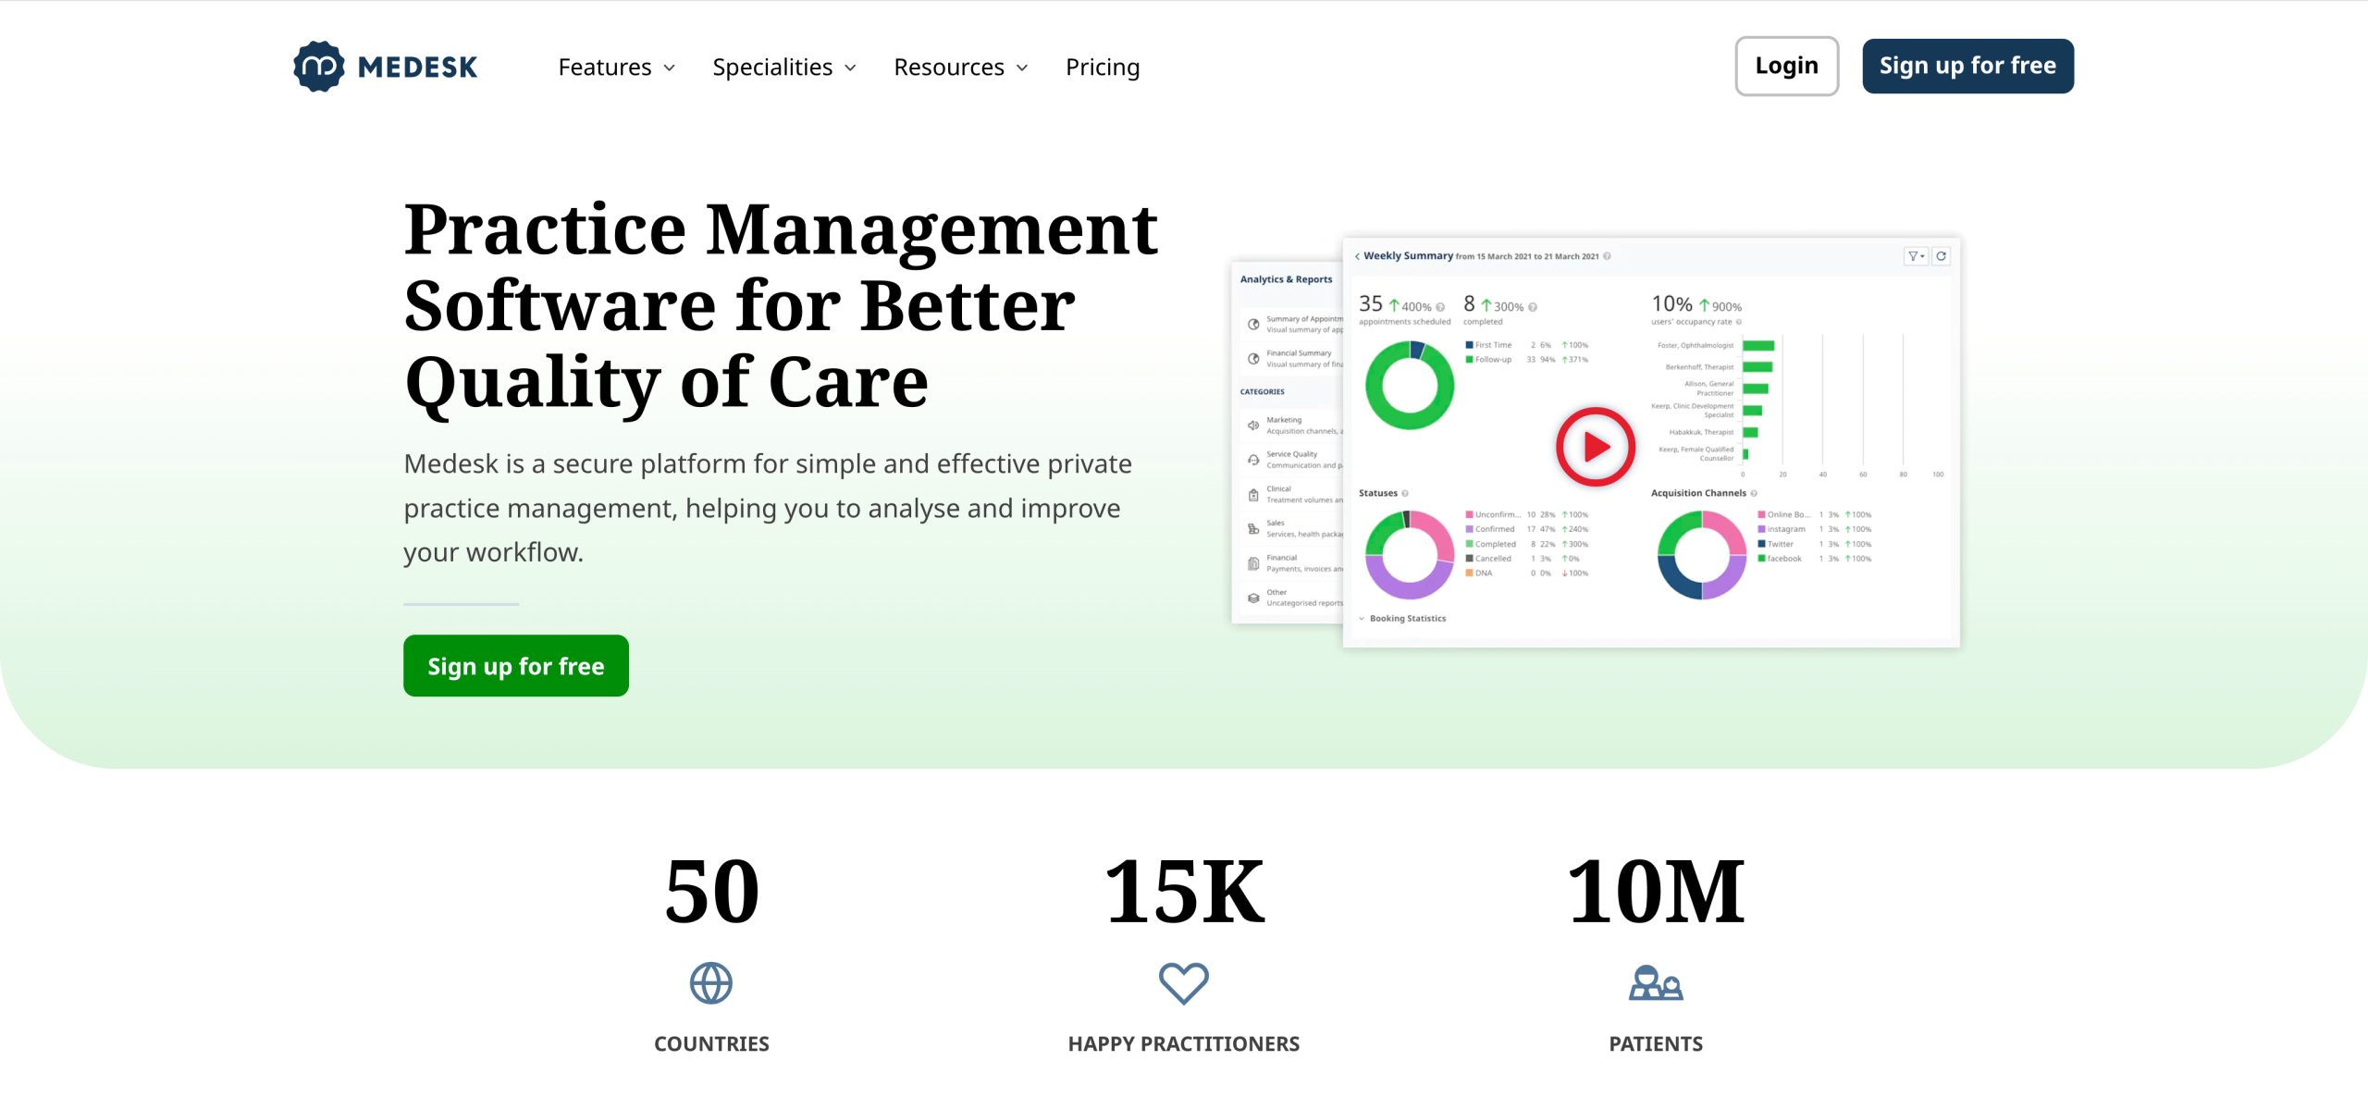Open the funnel filter icon on the dashboard

(1913, 256)
